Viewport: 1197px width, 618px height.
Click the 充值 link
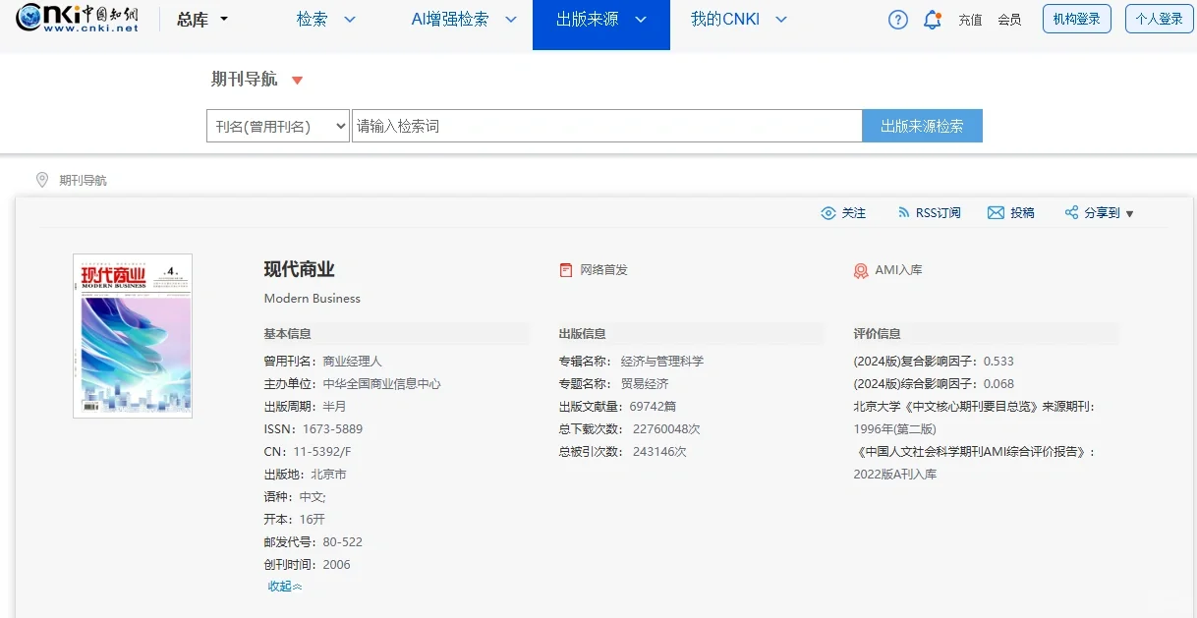[x=970, y=20]
